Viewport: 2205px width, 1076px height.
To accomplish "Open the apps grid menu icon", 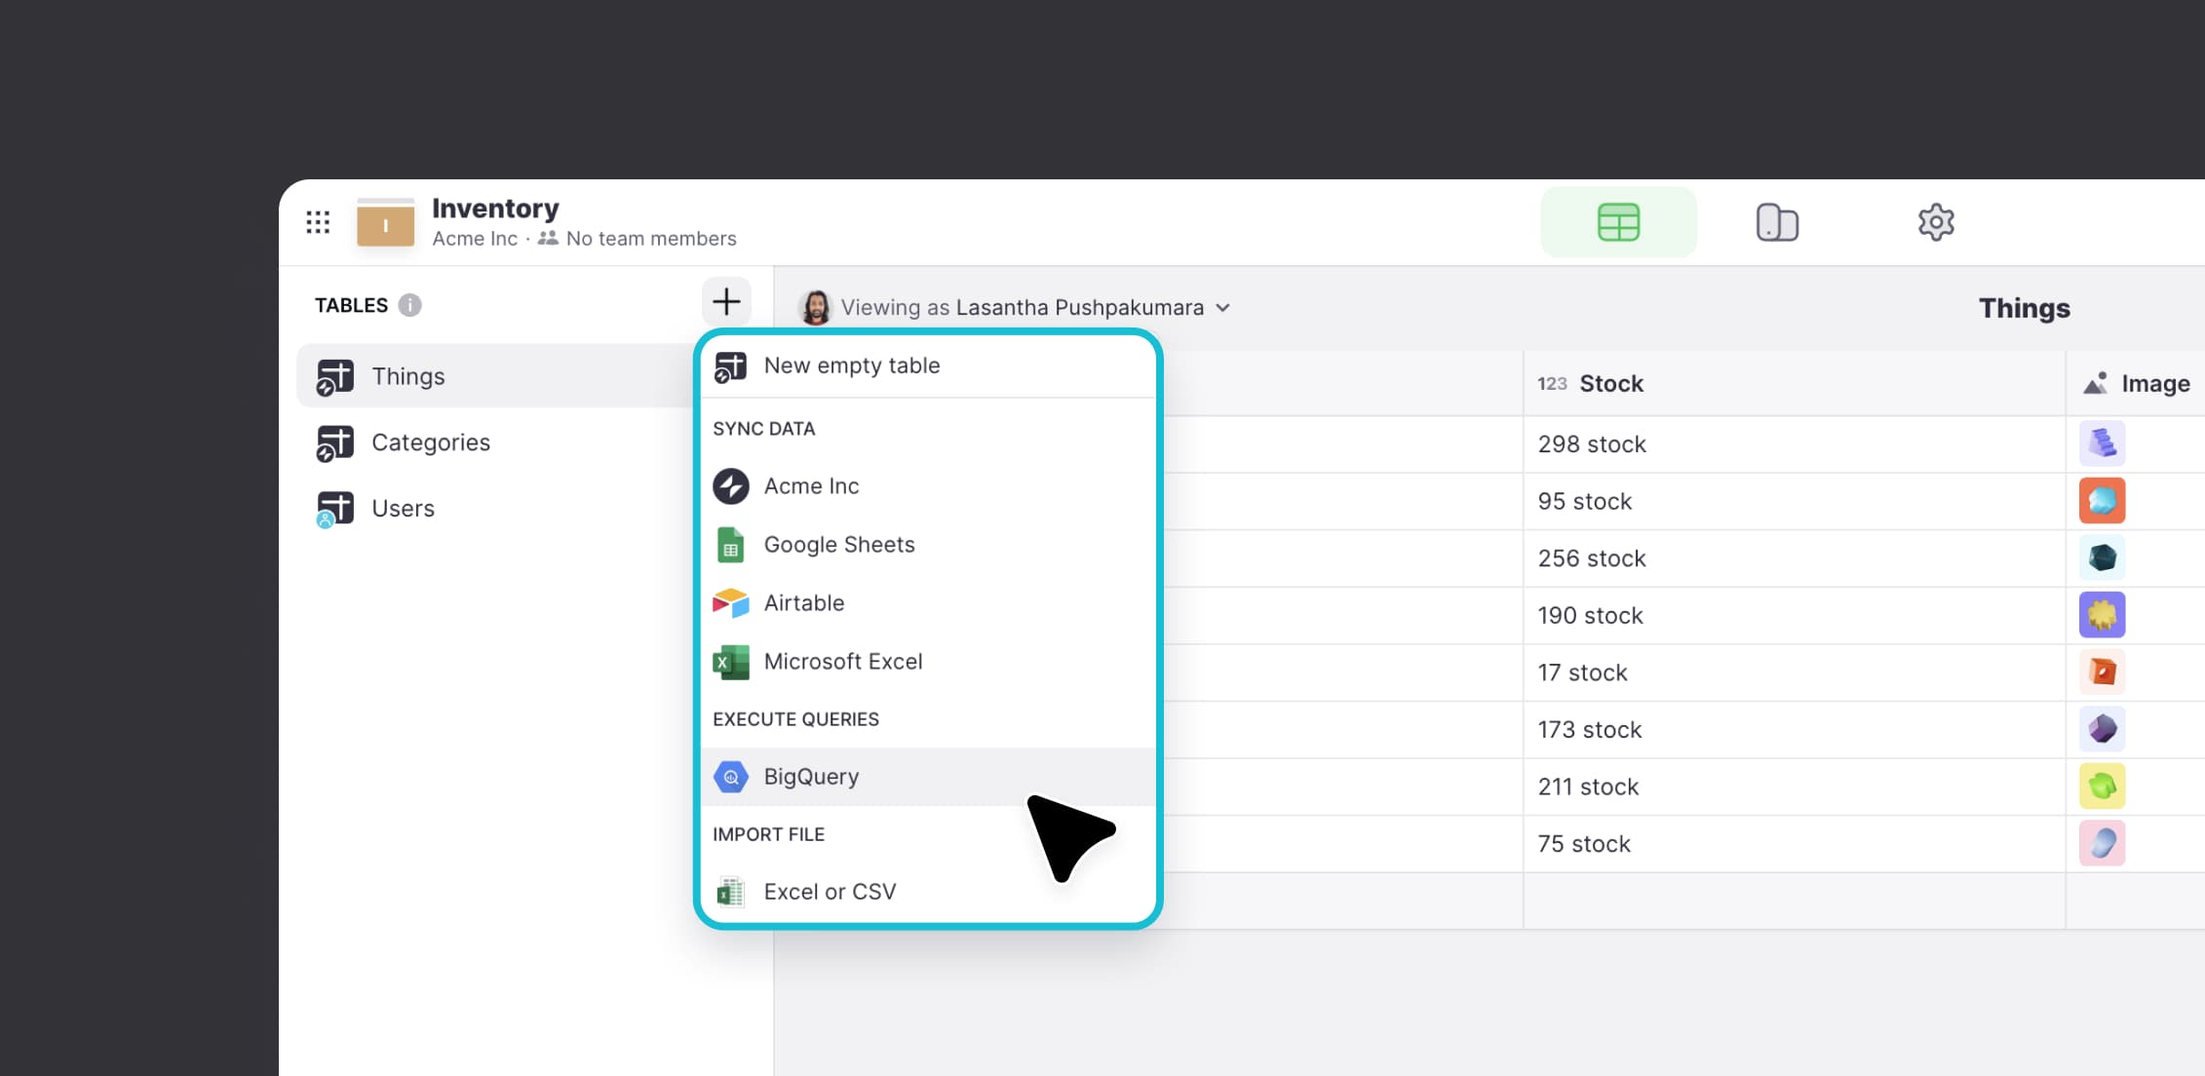I will tap(318, 222).
